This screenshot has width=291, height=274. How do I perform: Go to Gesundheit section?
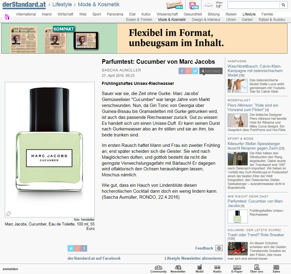pos(193,14)
